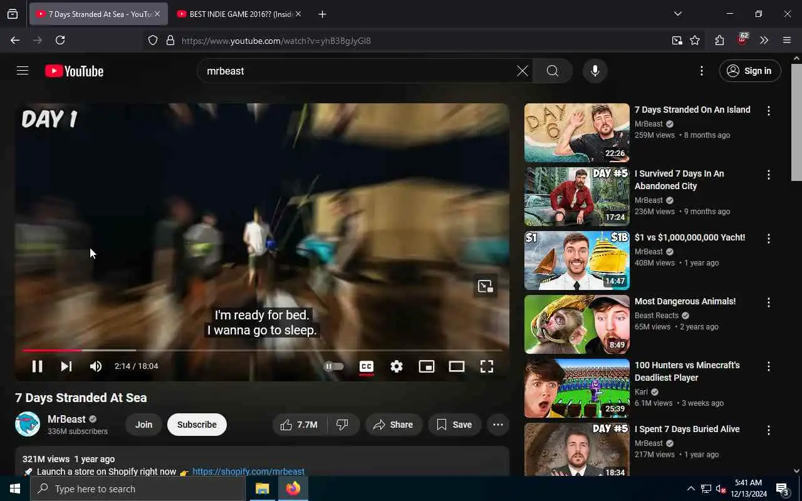Open Most Dangerous Animals video title
The width and height of the screenshot is (802, 501).
coord(685,301)
